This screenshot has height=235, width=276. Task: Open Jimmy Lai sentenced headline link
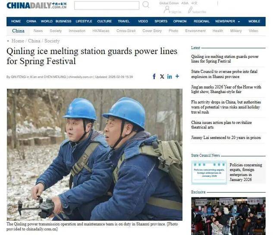[226, 137]
